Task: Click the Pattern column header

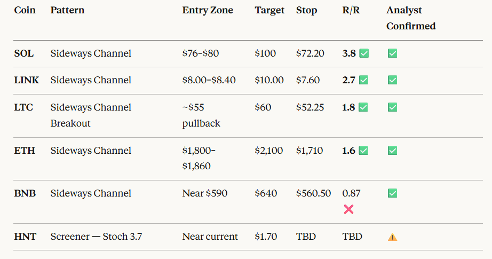Action: (67, 10)
